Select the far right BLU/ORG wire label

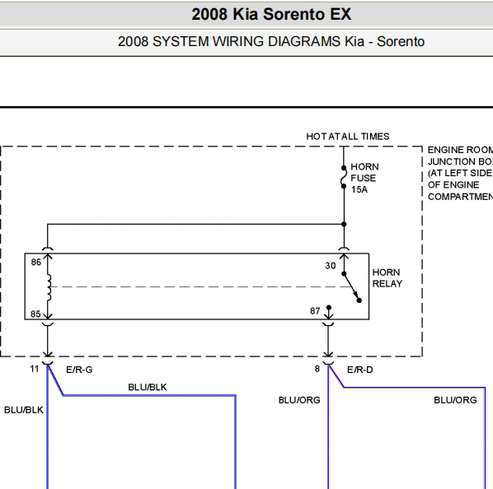pos(455,400)
